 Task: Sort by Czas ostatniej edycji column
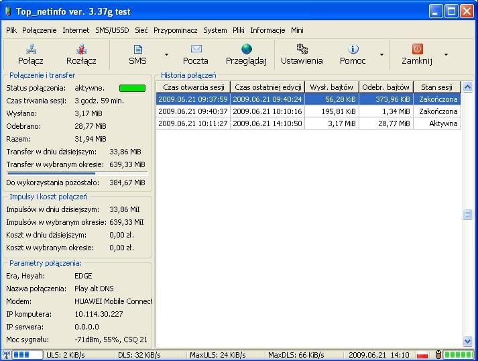267,87
